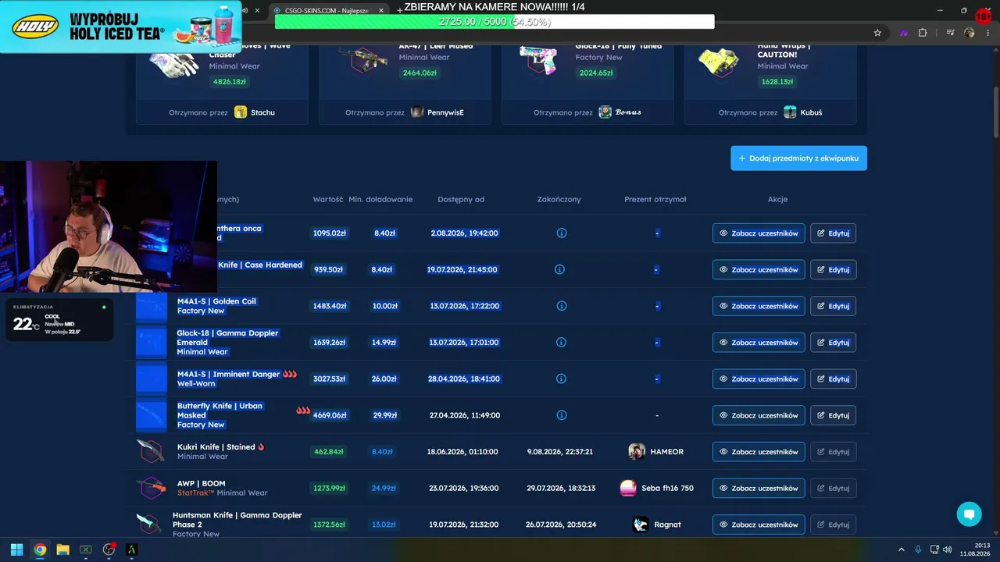Click Seba fh16 750 winner avatar
Screen dimensions: 1000x562
coord(628,488)
